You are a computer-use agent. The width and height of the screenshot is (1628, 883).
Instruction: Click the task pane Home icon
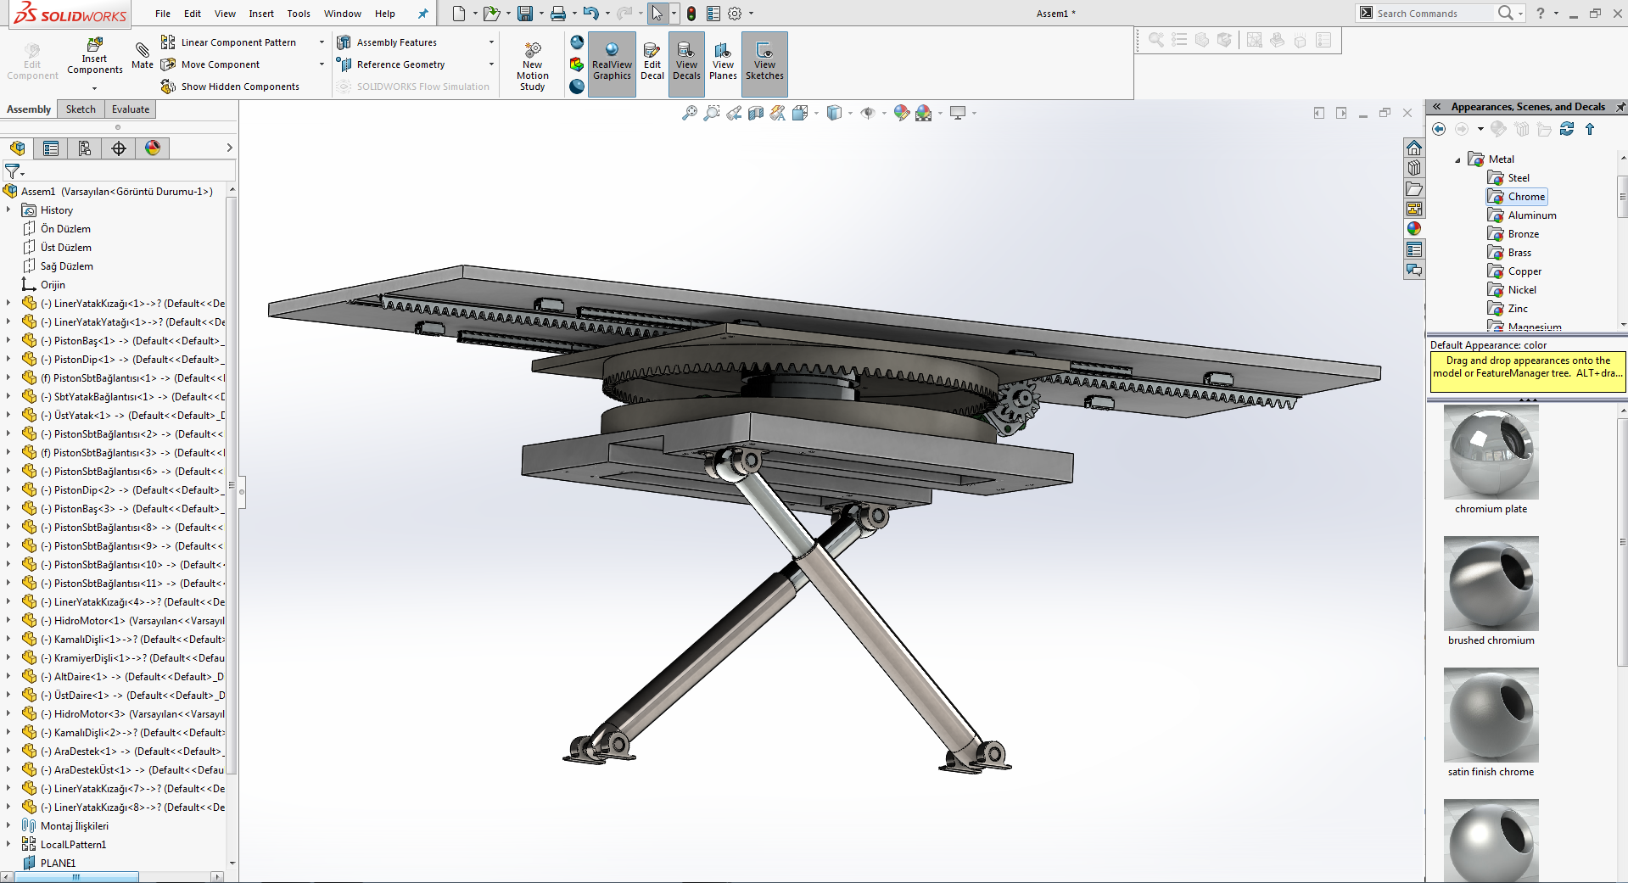point(1414,148)
